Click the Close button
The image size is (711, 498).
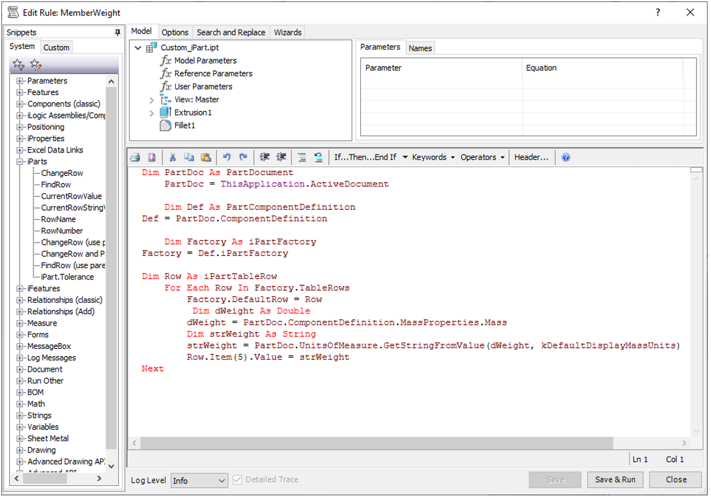pos(676,480)
